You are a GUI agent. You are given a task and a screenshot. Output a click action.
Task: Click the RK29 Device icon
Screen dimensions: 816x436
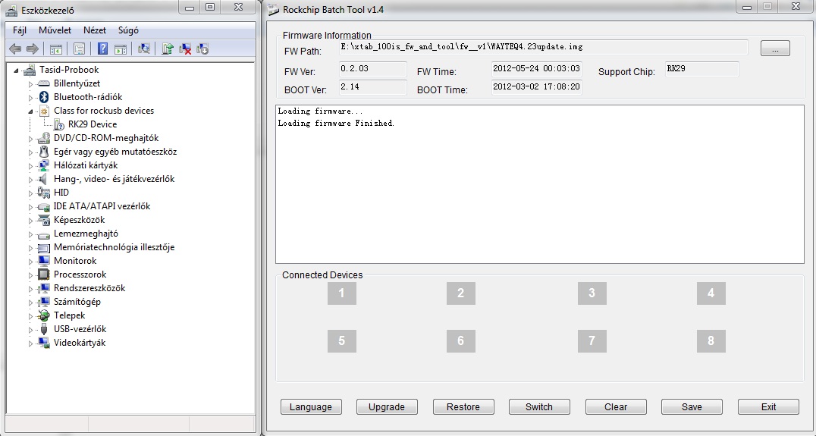pos(59,124)
